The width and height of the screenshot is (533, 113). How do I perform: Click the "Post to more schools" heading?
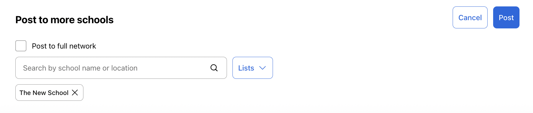click(64, 20)
